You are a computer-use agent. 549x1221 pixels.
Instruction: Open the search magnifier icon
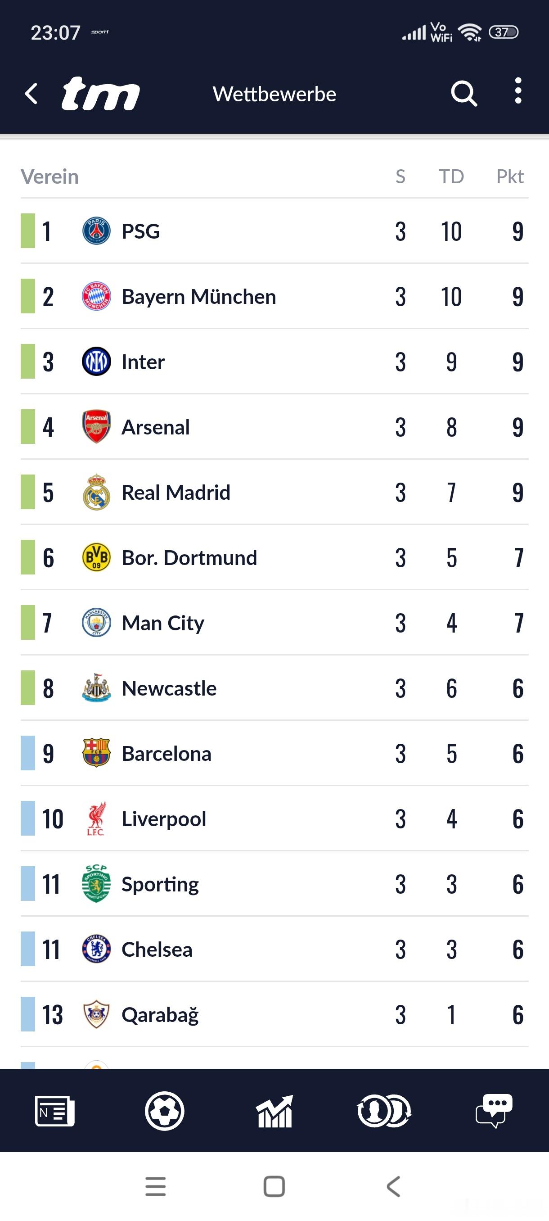click(463, 93)
